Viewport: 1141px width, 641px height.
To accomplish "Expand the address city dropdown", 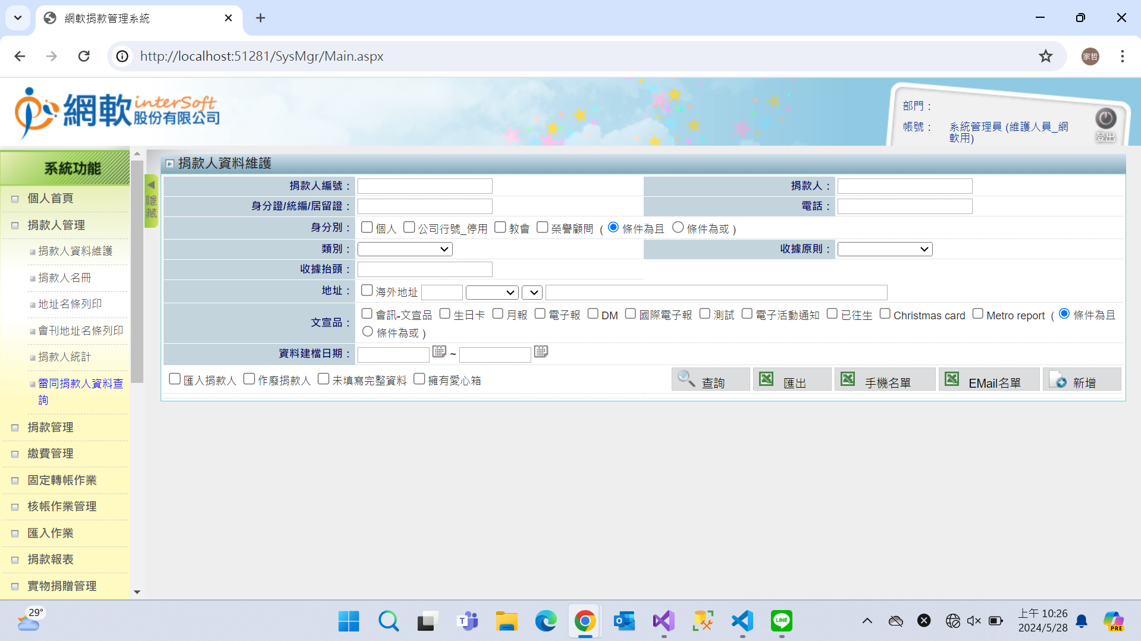I will (491, 293).
